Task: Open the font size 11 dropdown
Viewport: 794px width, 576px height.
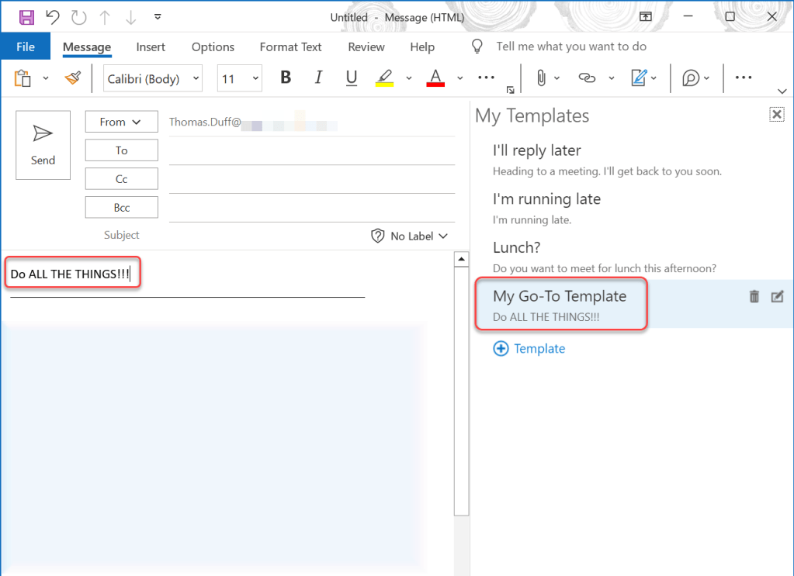Action: pos(239,78)
